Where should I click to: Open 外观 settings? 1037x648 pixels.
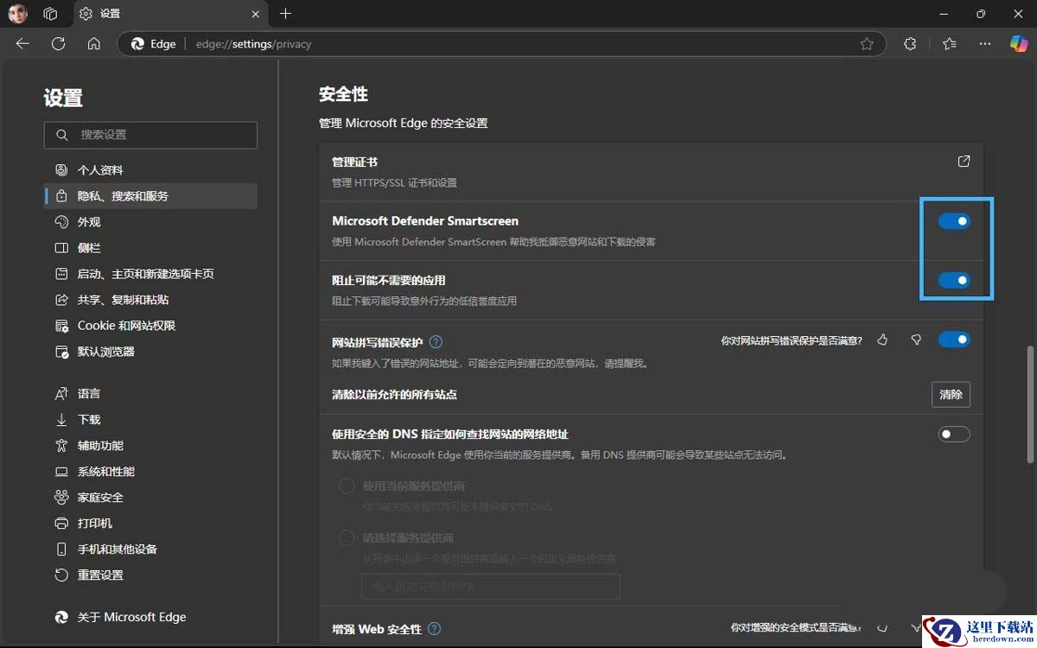pos(150,222)
